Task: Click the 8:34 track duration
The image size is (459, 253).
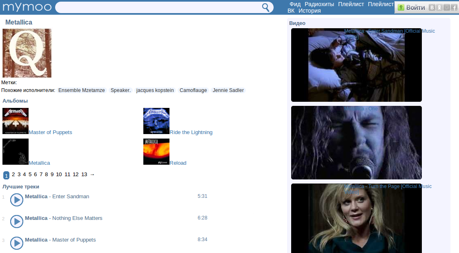Action: tap(202, 240)
